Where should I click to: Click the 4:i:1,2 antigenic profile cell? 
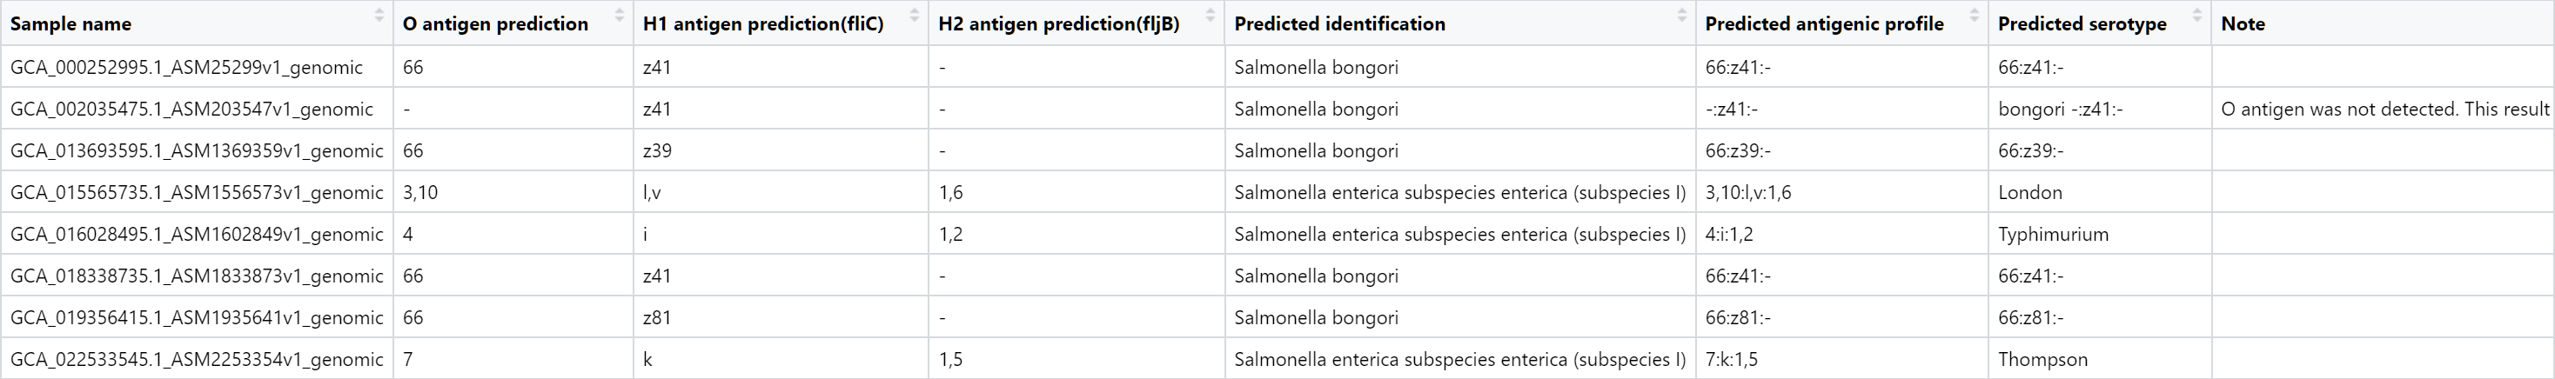(x=1729, y=235)
